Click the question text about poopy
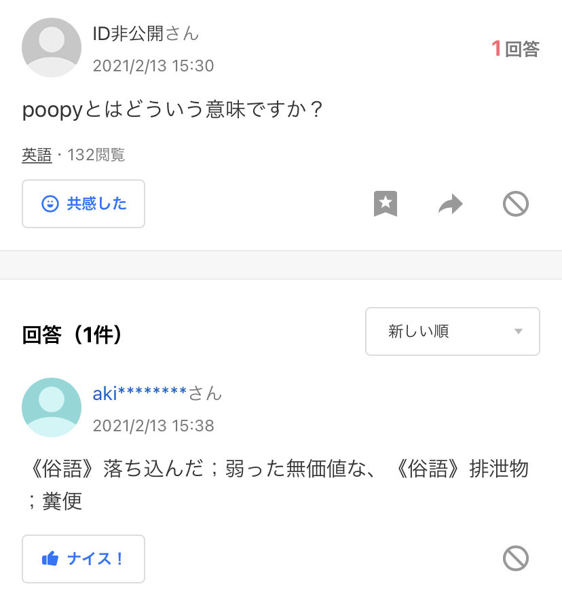This screenshot has width=562, height=597. click(x=173, y=109)
